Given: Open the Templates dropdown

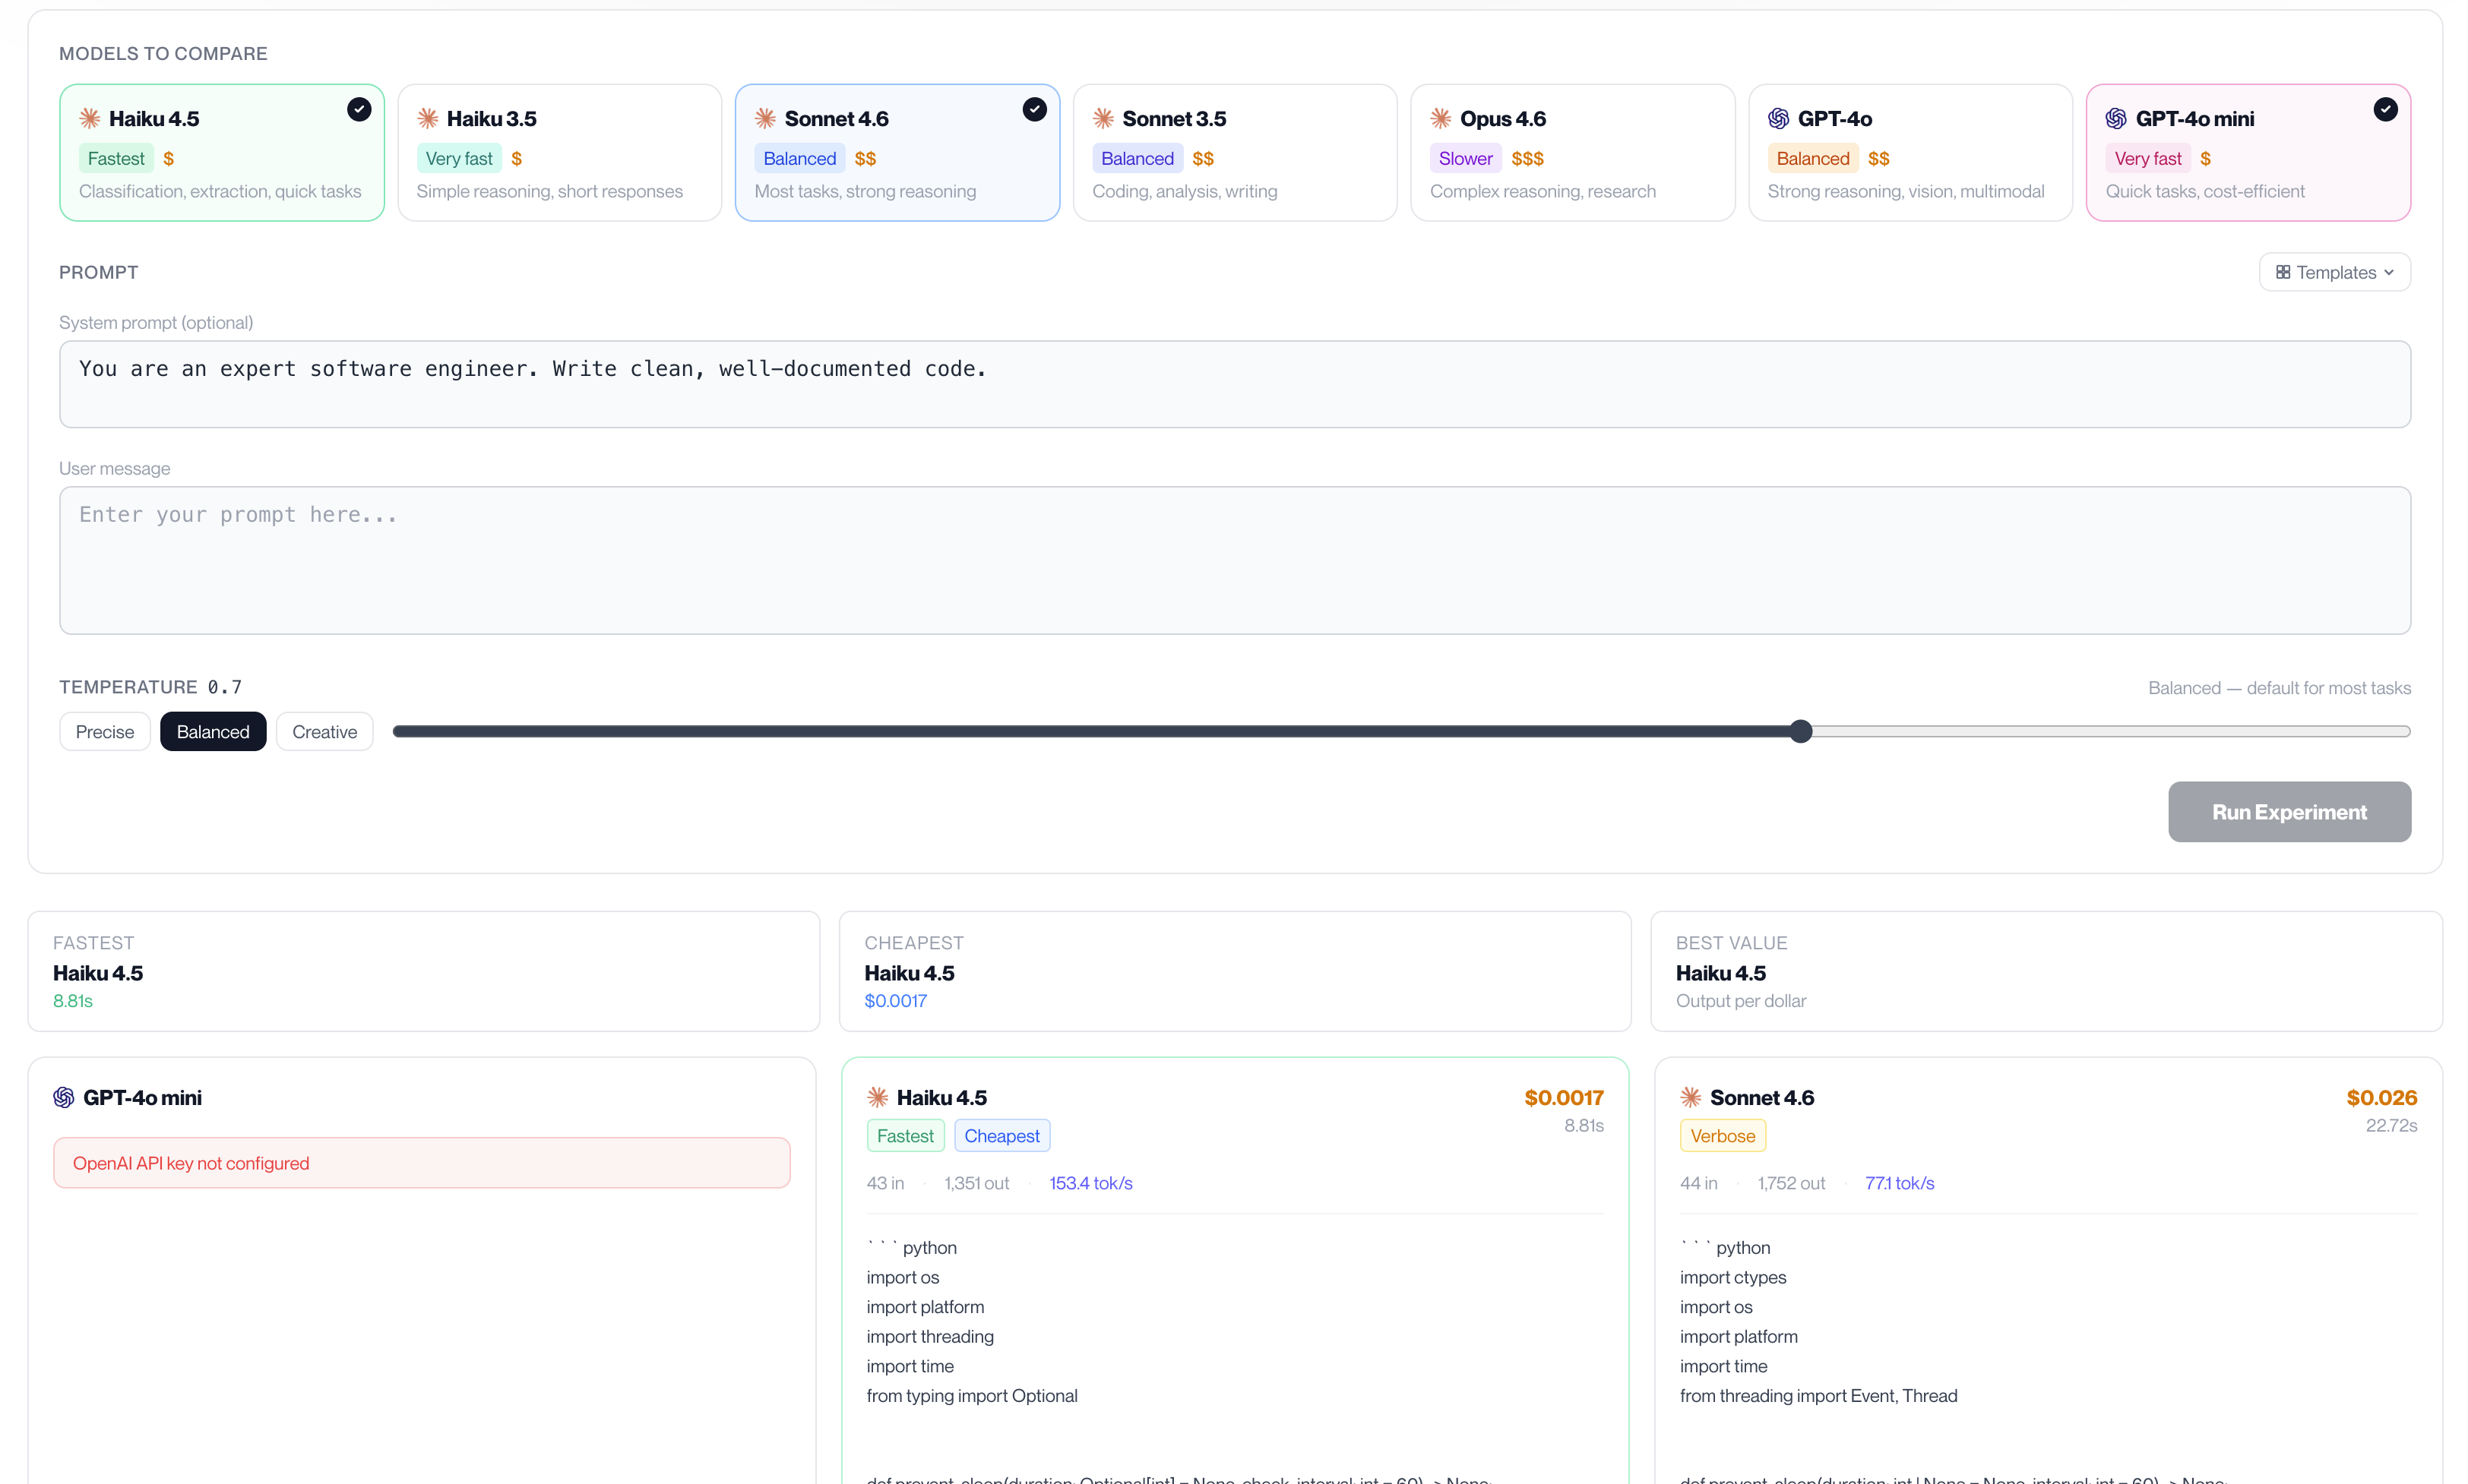Looking at the screenshot, I should pos(2334,271).
